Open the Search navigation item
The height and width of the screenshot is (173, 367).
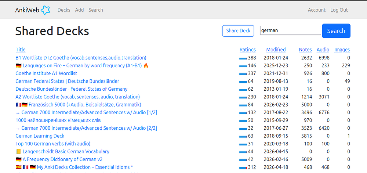[x=95, y=10]
